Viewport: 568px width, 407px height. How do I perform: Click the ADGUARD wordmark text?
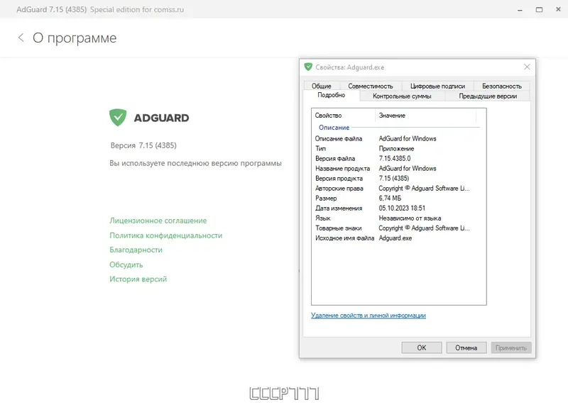162,118
